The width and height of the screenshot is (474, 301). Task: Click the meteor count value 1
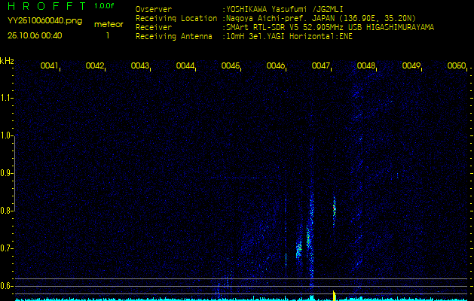107,35
